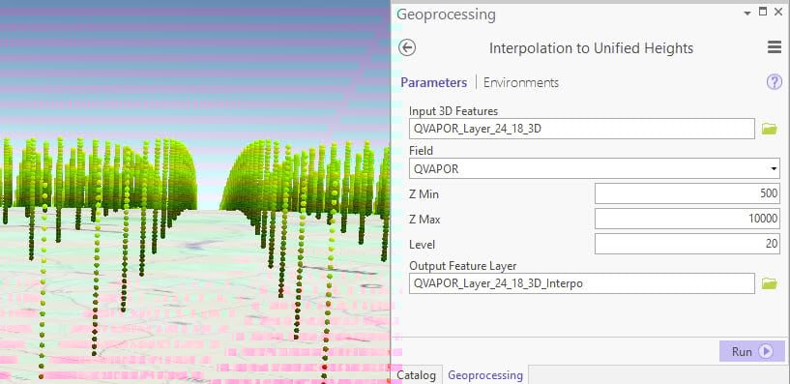This screenshot has width=790, height=384.
Task: Open Geoprocessing pane options dropdown arrow
Action: (x=747, y=14)
